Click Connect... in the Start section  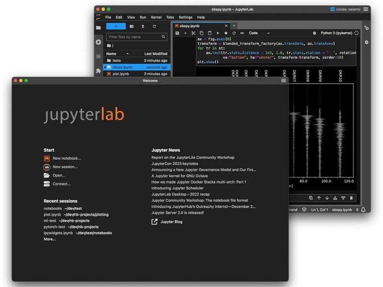pyautogui.click(x=57, y=184)
